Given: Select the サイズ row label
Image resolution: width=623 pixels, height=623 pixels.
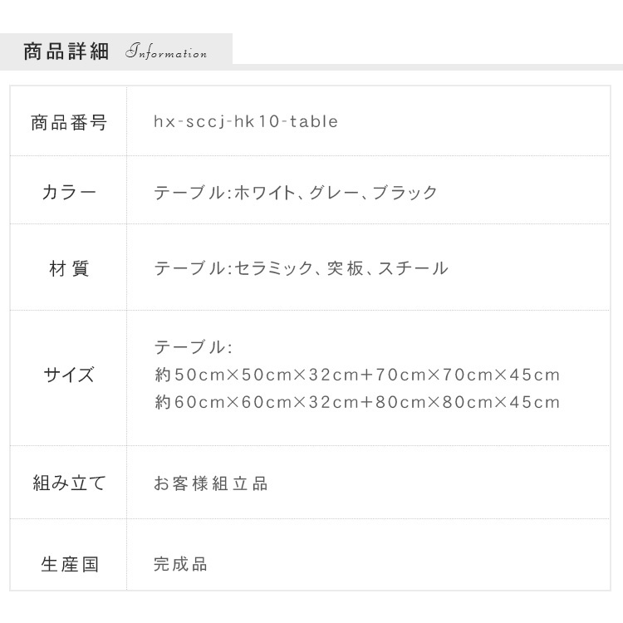Looking at the screenshot, I should [69, 375].
